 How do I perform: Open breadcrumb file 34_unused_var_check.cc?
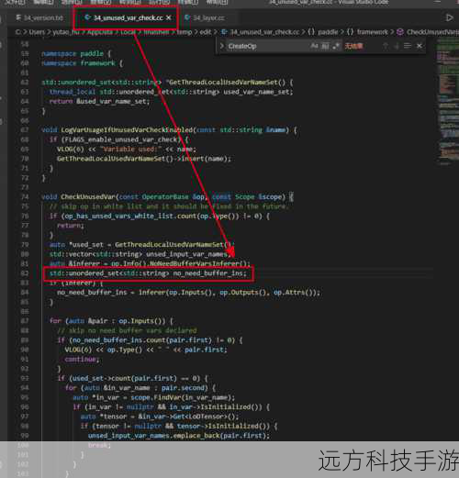coord(264,32)
